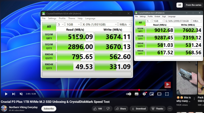Viewport: 204px width, 113px height.
Task: Click the Subscribe watermark in video
Action: tap(168, 85)
